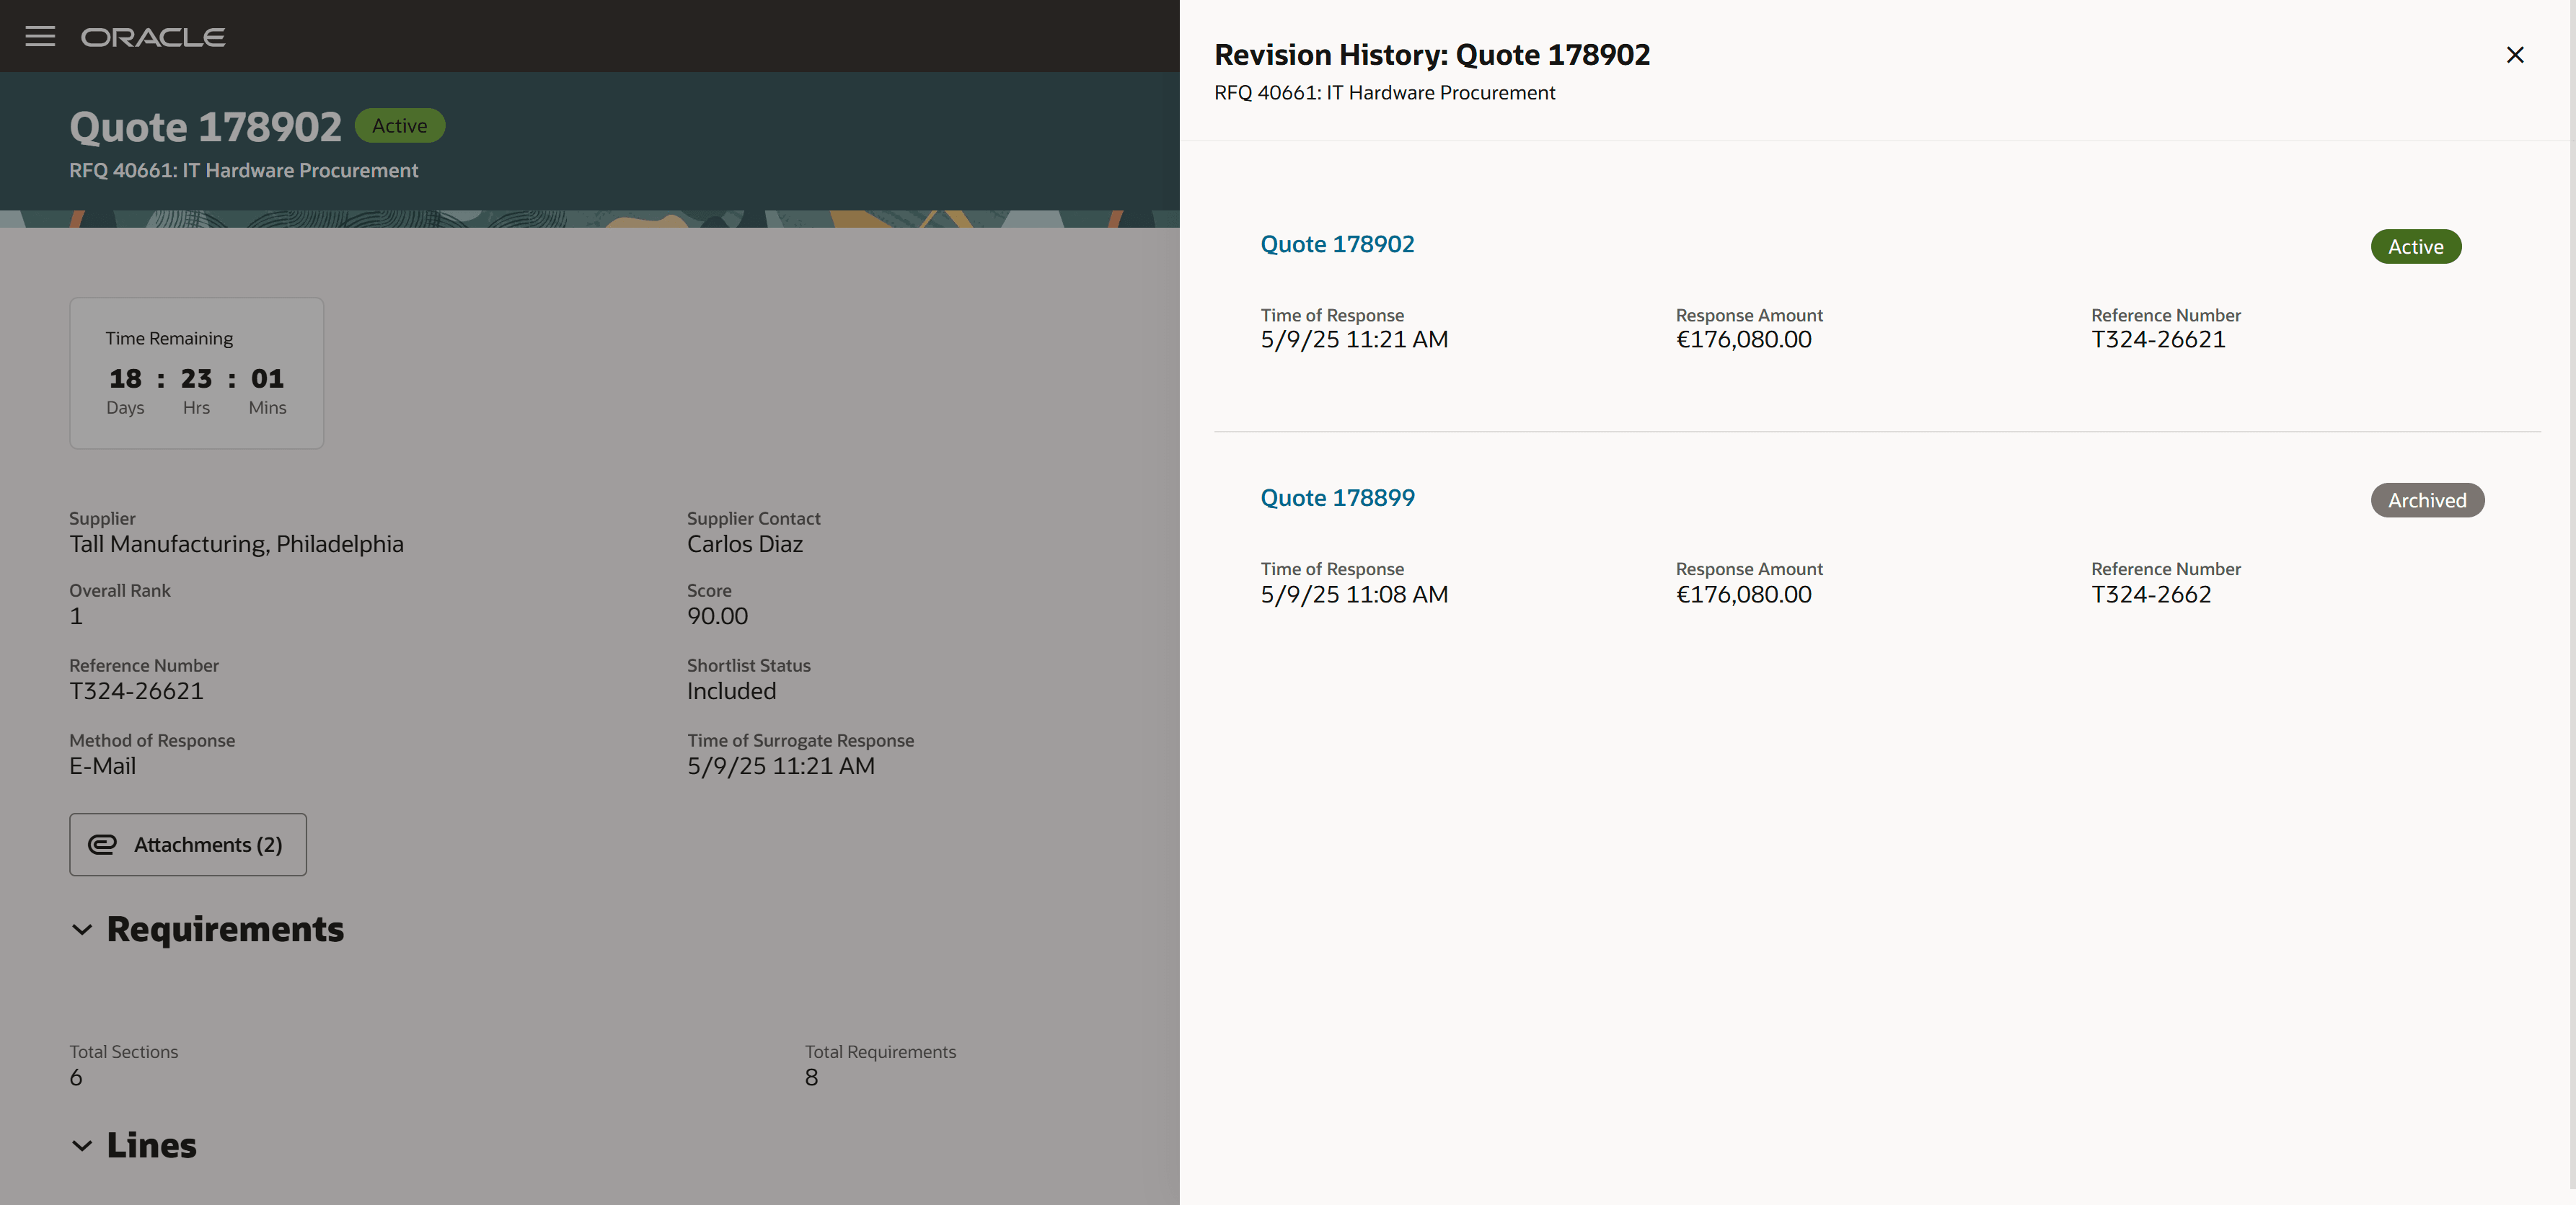Viewport: 2576px width, 1205px height.
Task: Click the Oracle logo
Action: 153,37
